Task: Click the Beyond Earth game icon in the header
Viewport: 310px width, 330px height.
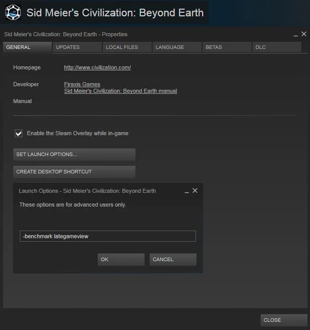Action: 13,12
